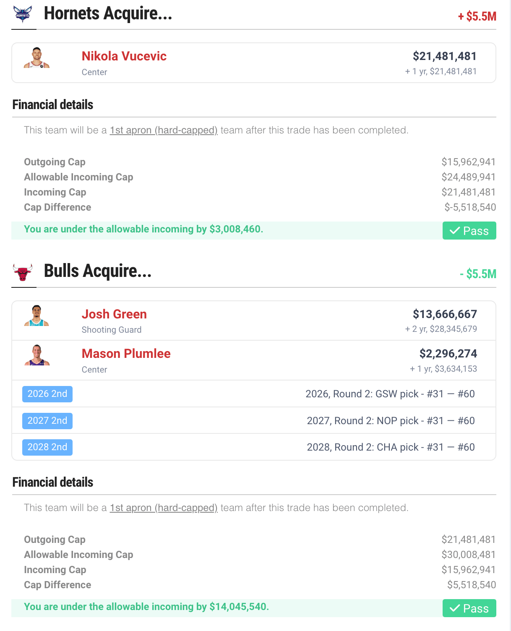This screenshot has height=631, width=511.
Task: Open Nikola Vucevic's player page
Action: tap(124, 56)
